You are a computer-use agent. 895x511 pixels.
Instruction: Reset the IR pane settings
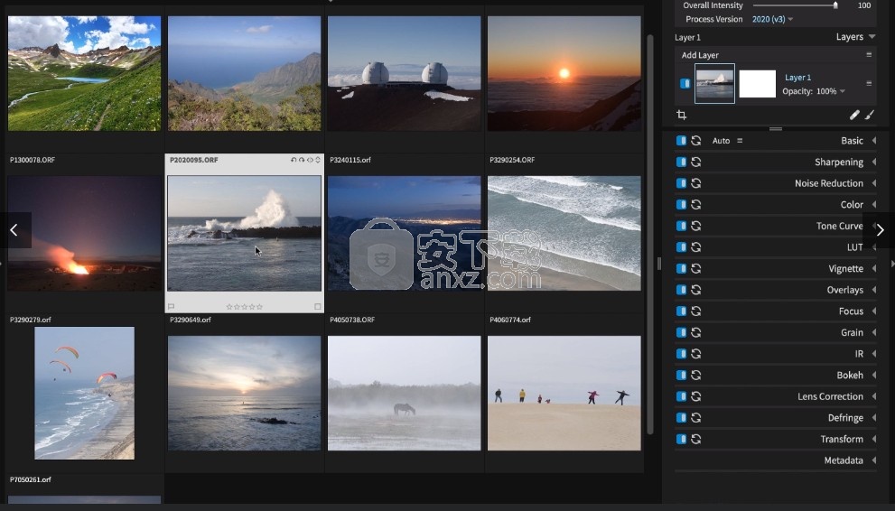point(695,354)
